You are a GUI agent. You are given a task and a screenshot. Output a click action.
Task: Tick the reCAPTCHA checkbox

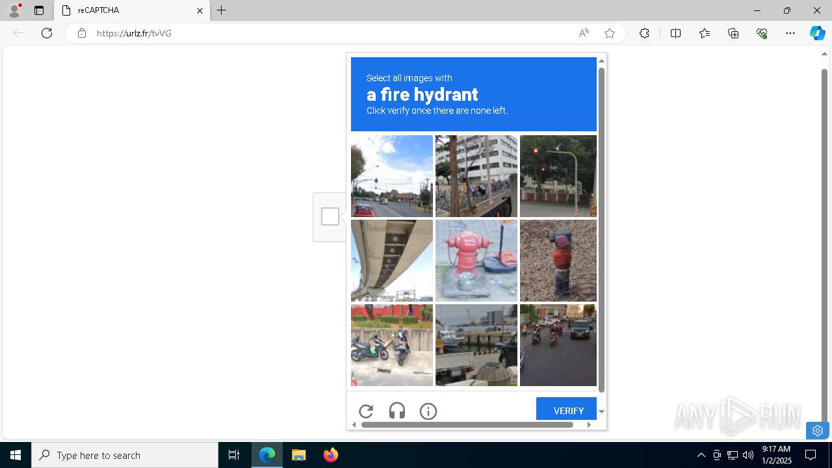click(330, 216)
